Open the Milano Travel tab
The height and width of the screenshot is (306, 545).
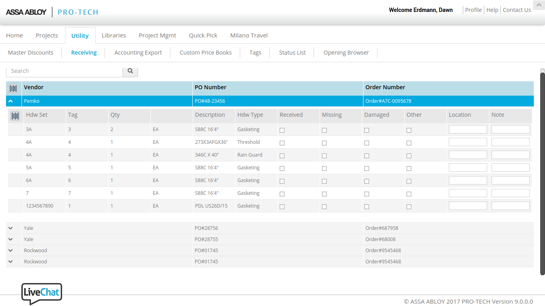click(249, 35)
